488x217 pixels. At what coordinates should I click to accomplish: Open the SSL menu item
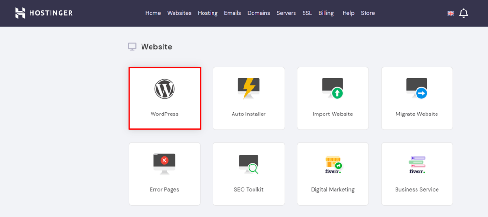pos(307,13)
